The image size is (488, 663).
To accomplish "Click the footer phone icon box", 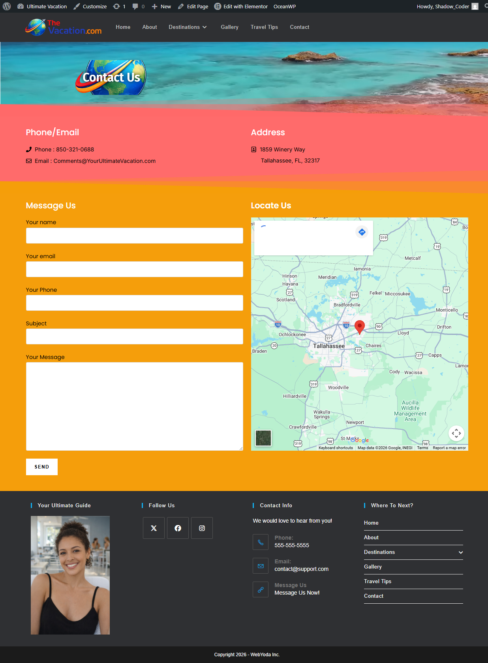I will tap(261, 542).
